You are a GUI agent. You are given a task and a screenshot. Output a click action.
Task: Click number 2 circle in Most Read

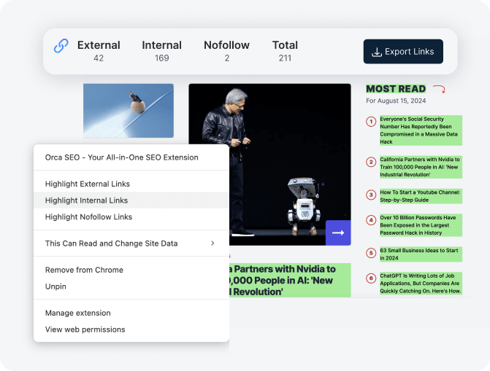(371, 162)
